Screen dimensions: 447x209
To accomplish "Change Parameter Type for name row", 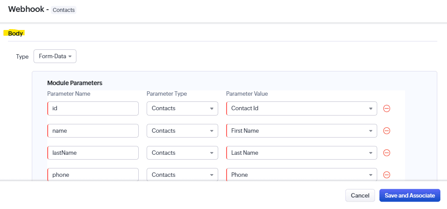I will (x=182, y=131).
